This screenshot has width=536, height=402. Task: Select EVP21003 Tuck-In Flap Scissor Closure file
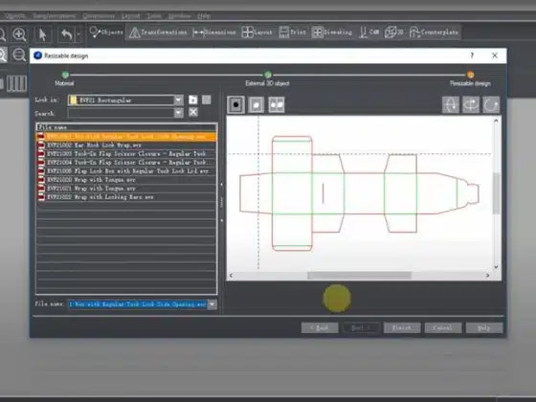point(126,153)
